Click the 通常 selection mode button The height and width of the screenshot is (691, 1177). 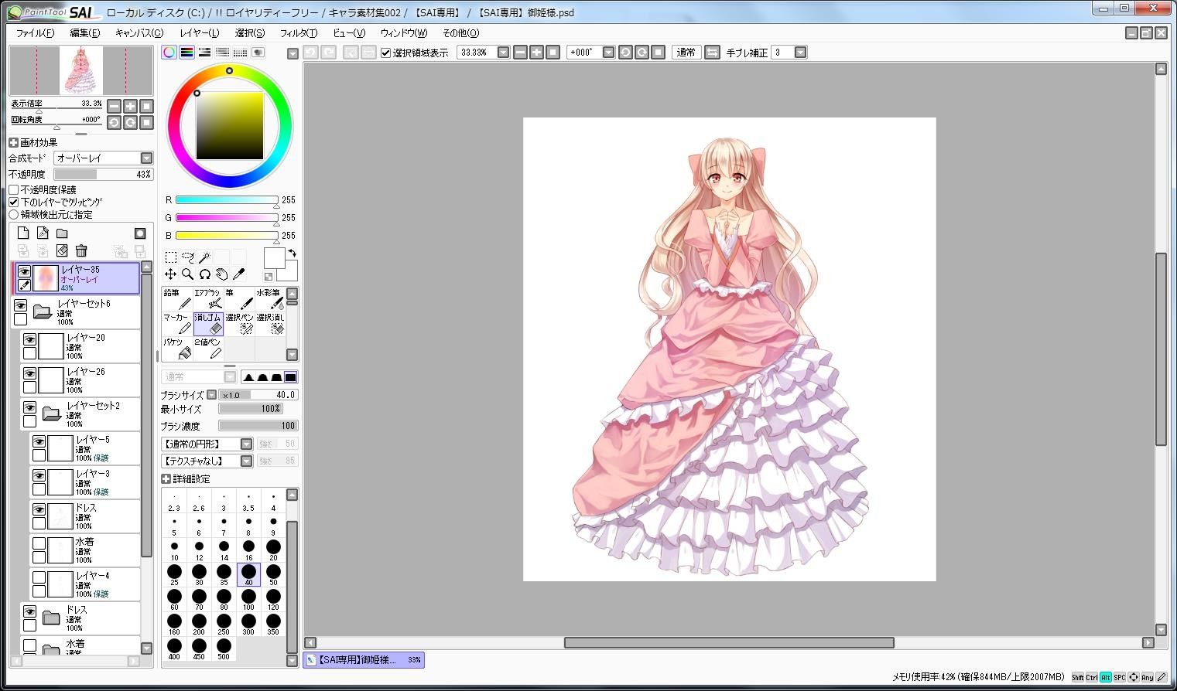tap(686, 53)
